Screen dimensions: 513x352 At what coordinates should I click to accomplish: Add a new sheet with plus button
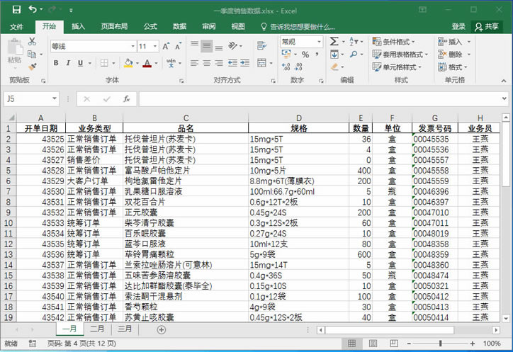[161, 329]
